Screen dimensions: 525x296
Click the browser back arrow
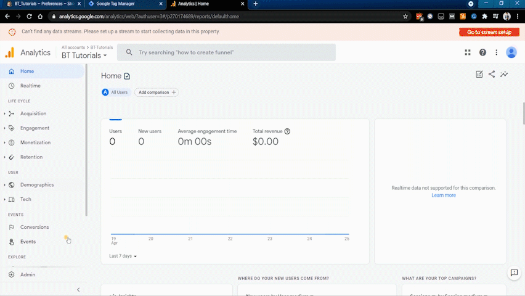click(7, 16)
